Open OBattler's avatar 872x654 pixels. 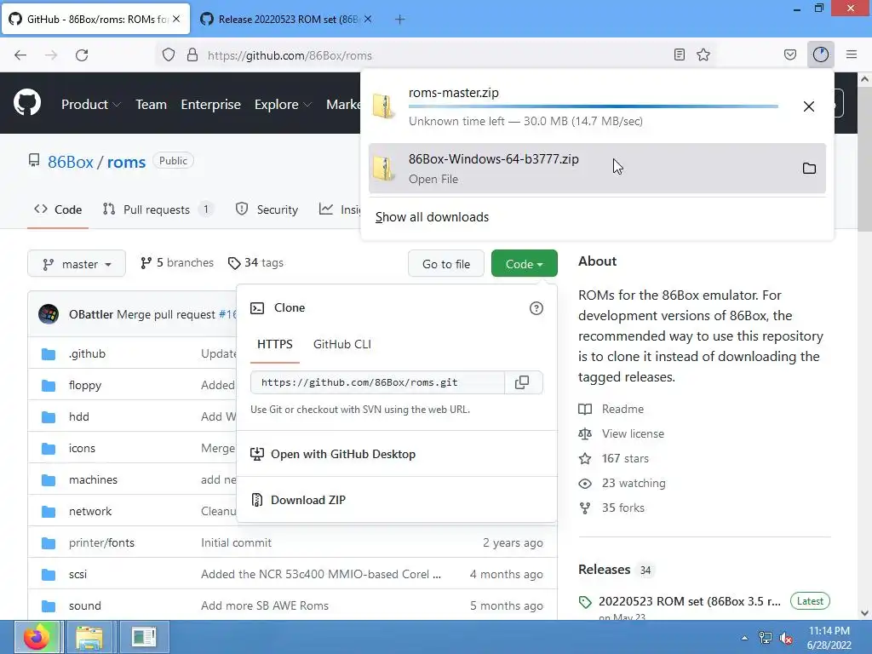[x=49, y=314]
